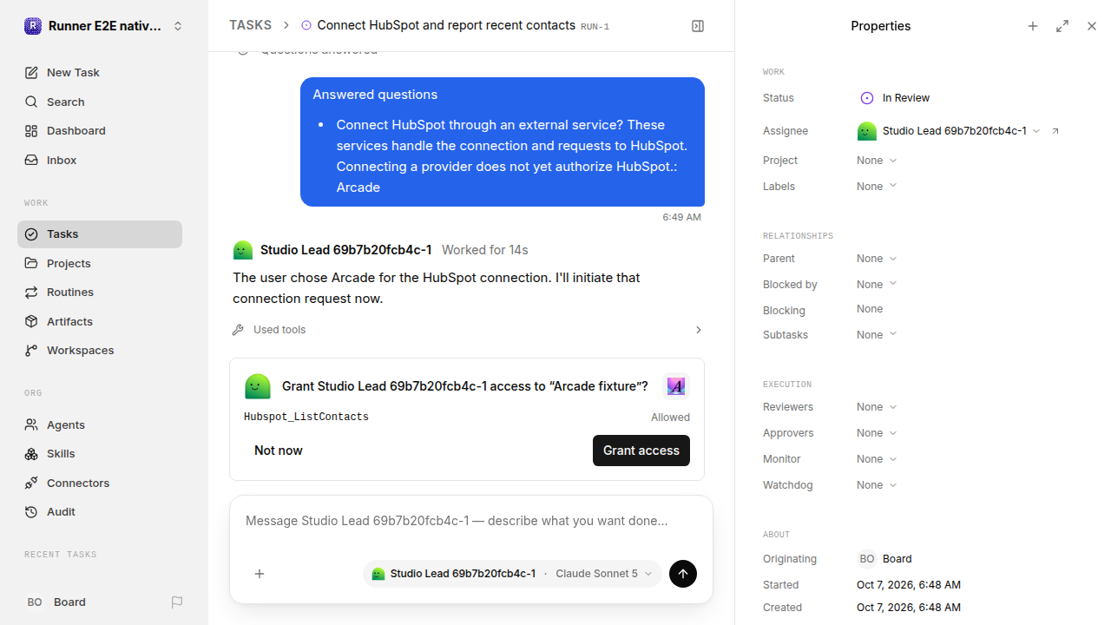Screen dimensions: 1111x625
Task: Click the plus attachment icon in composer
Action: (260, 574)
